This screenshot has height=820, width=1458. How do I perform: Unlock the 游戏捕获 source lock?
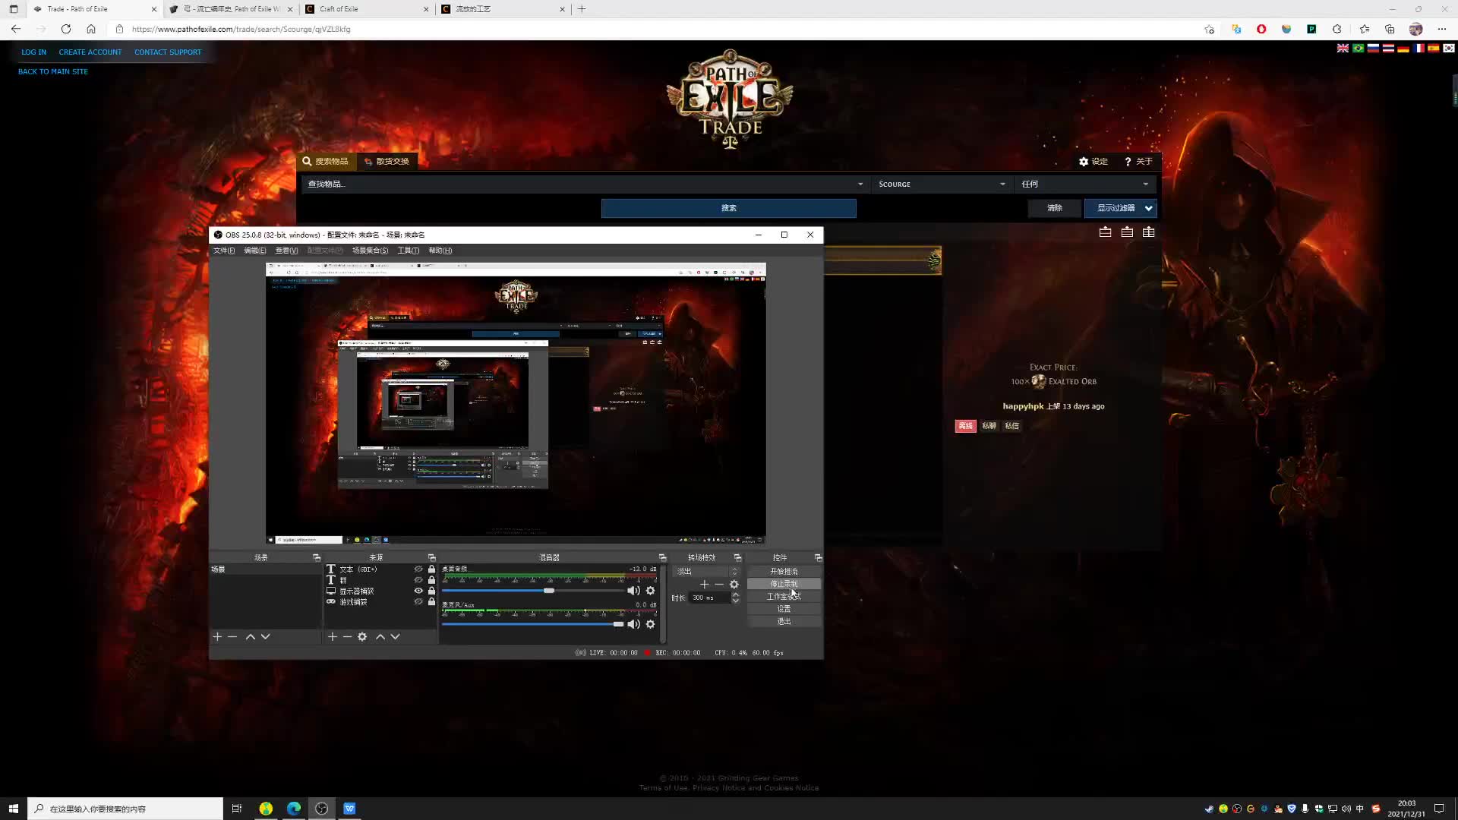coord(431,601)
